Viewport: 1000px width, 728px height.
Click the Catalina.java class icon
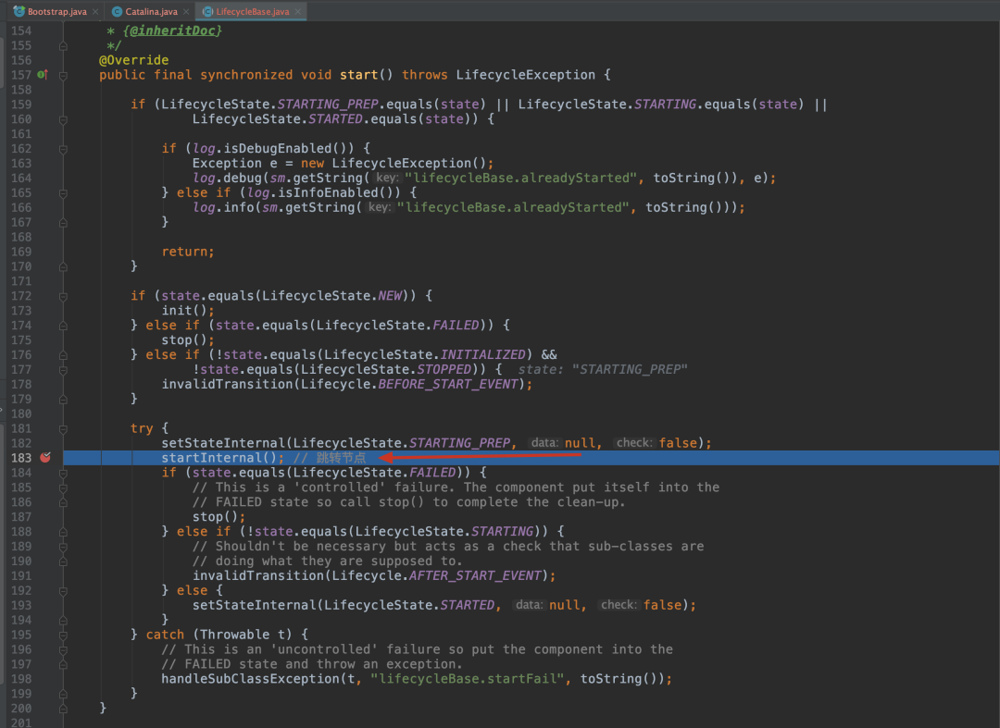pos(117,11)
